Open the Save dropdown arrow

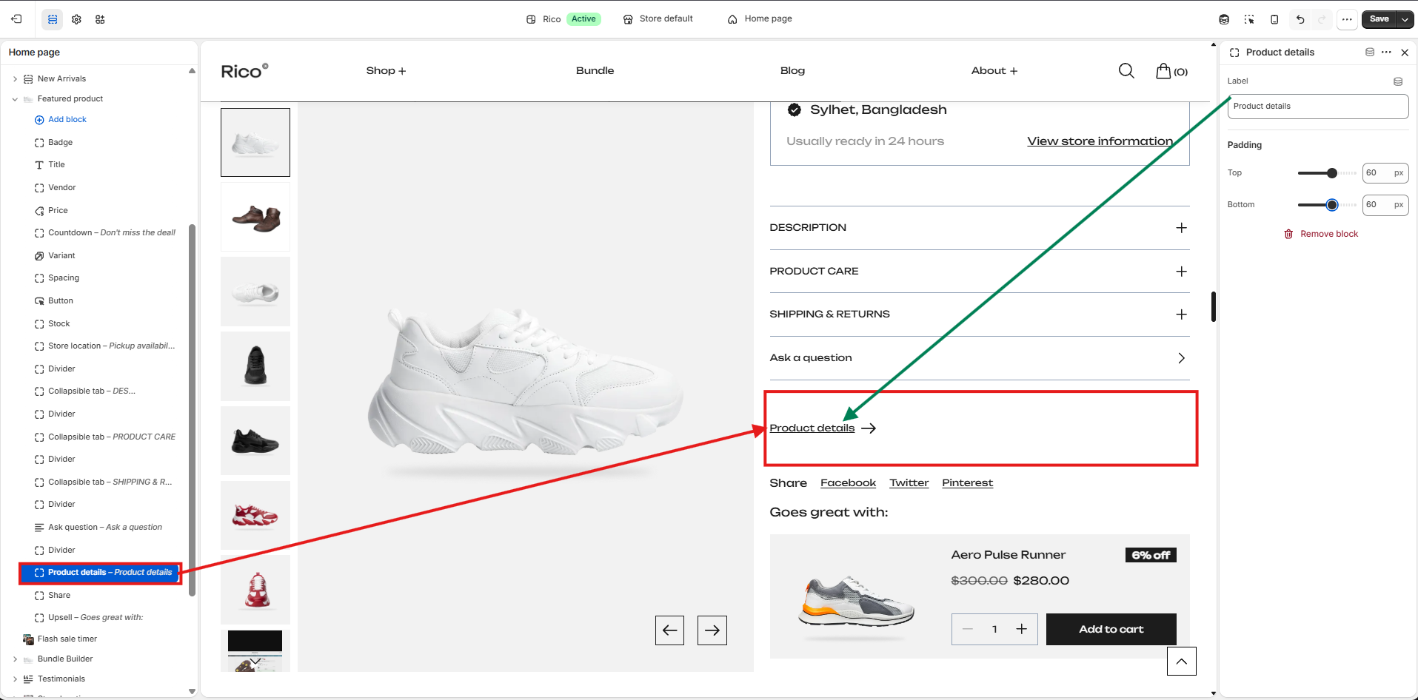1405,19
